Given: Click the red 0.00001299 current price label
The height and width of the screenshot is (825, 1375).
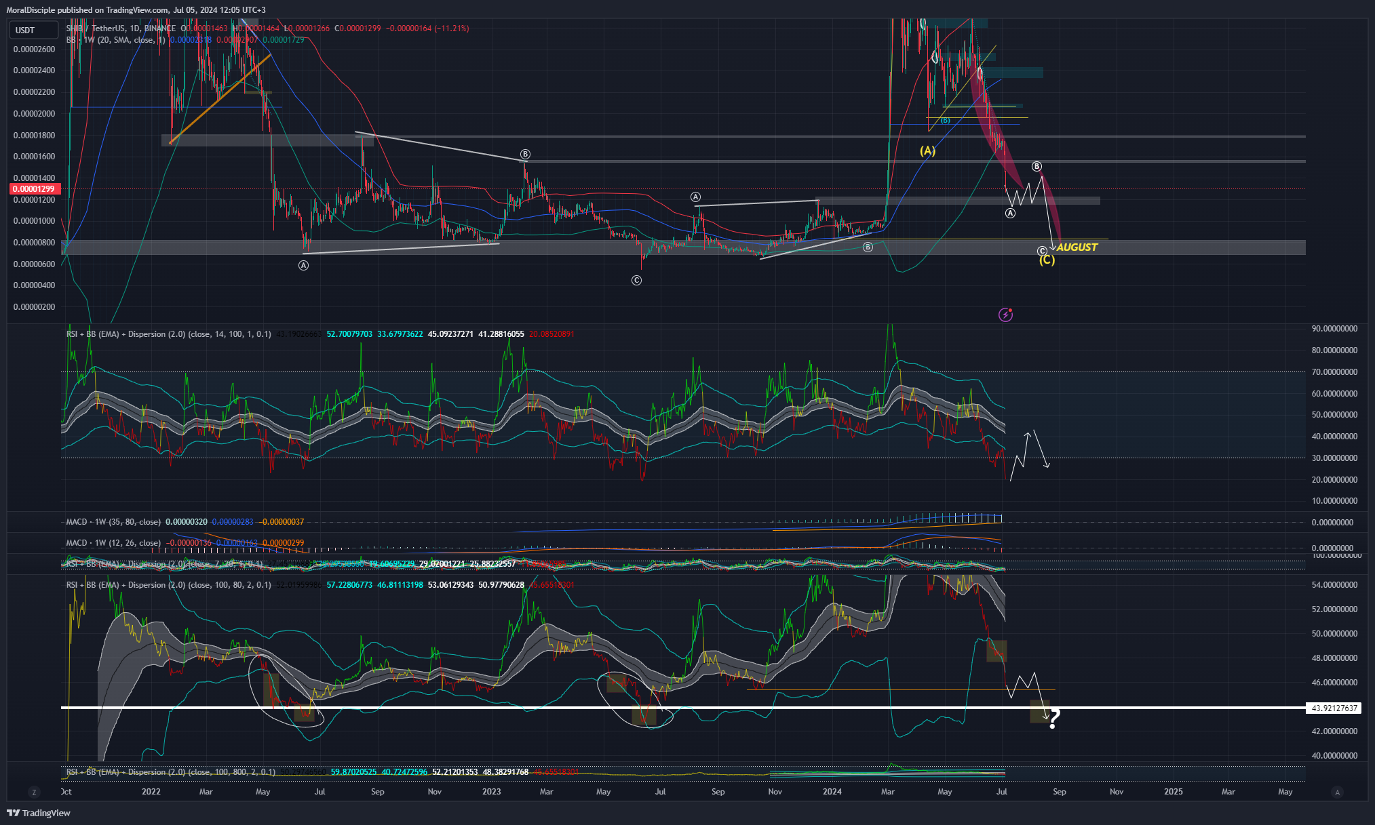Looking at the screenshot, I should click(x=35, y=189).
